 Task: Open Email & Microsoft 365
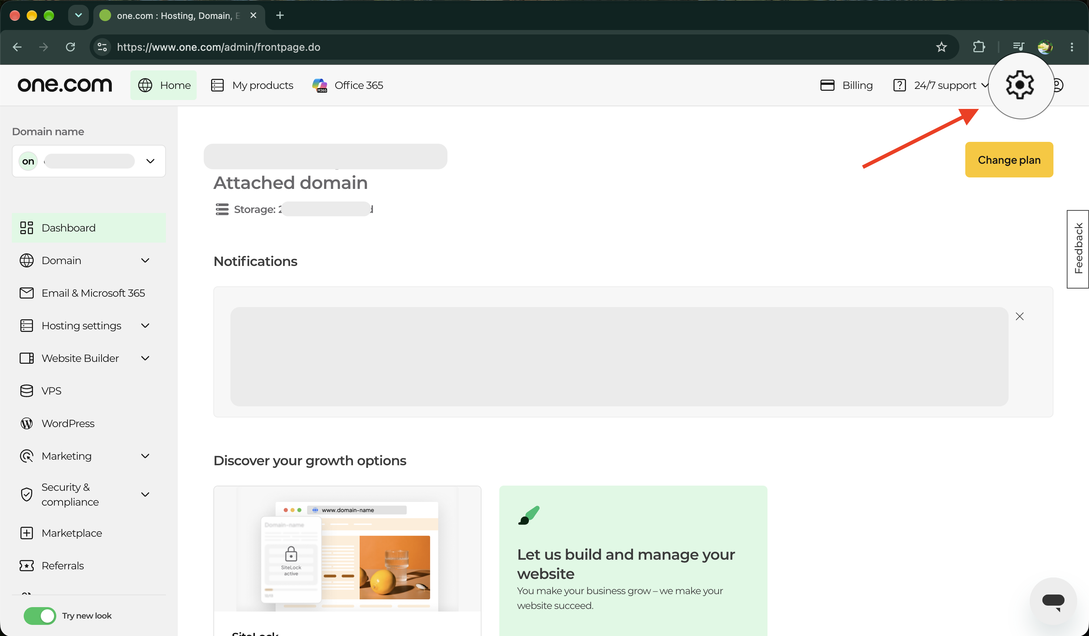pos(89,293)
